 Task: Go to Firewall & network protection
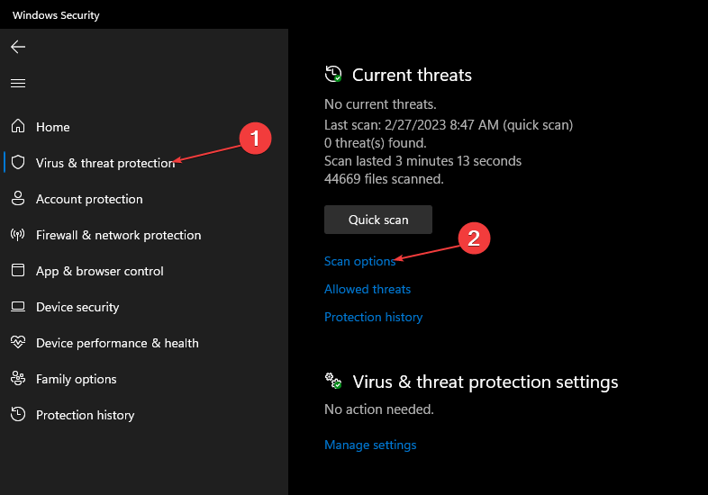click(x=118, y=235)
